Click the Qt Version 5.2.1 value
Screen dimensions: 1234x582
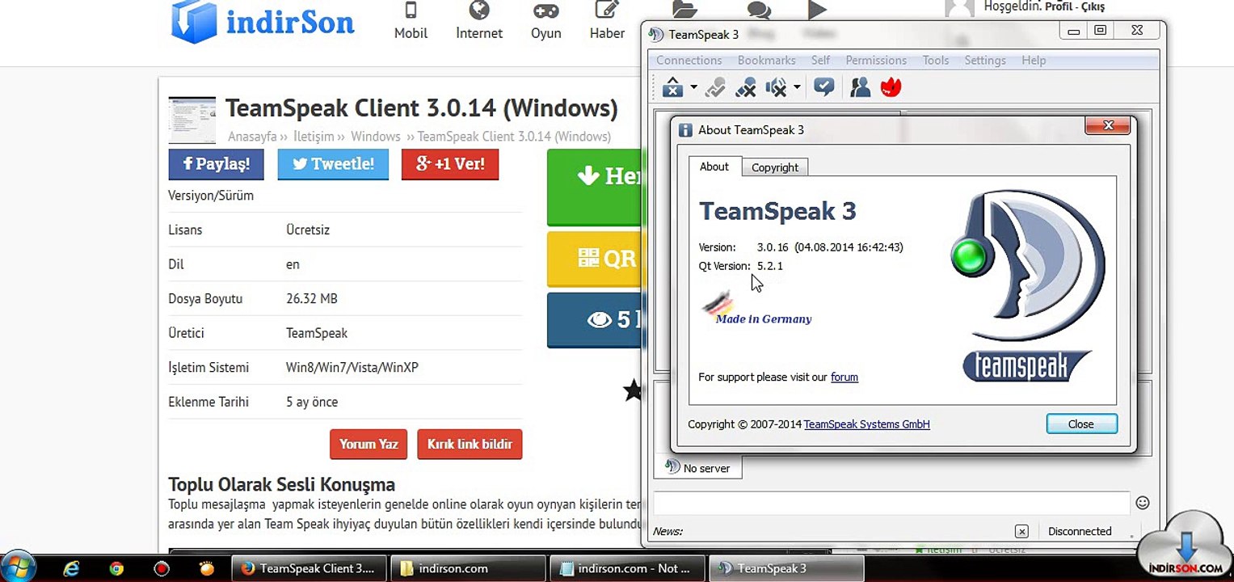(770, 266)
